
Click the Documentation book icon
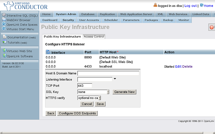pos(4,37)
